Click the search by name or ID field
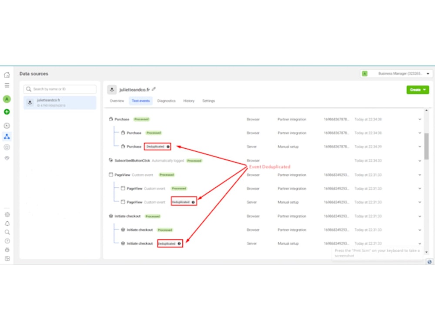Image resolution: width=435 pixels, height=326 pixels. point(60,89)
